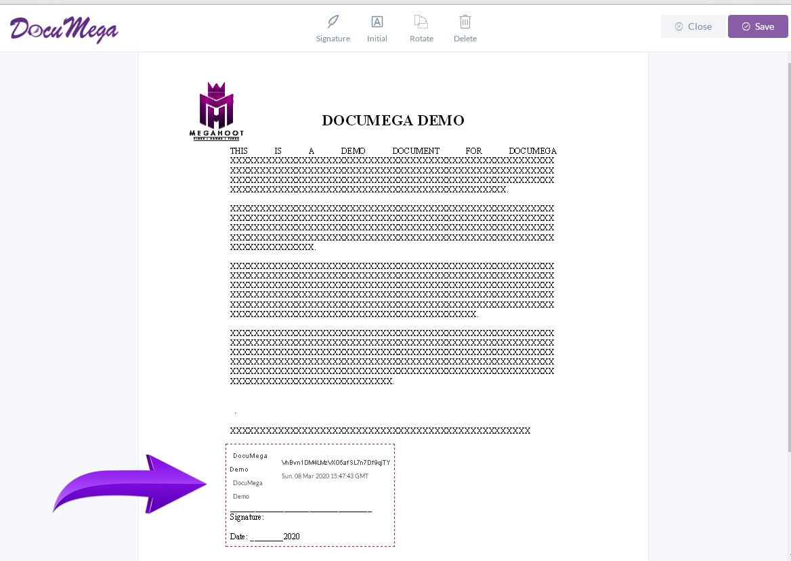Open the DocuMega logo home link
Screen dimensions: 791x561
tap(64, 29)
